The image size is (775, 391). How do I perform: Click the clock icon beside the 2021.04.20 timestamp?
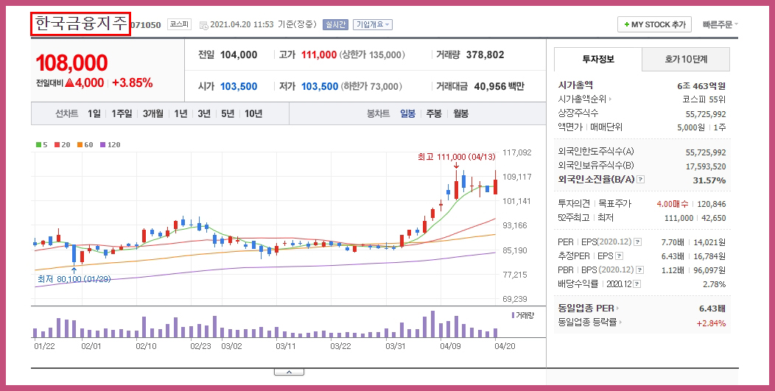pyautogui.click(x=203, y=25)
